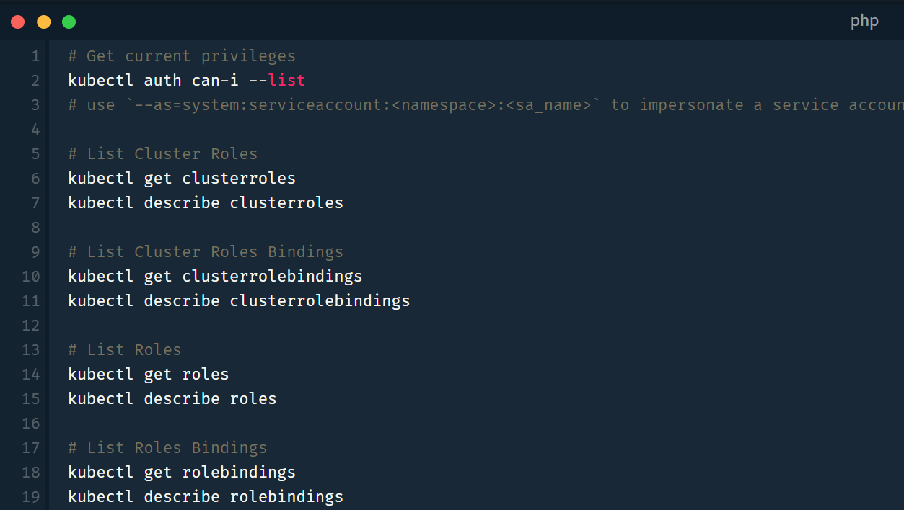Viewport: 904px width, 510px height.
Task: Click 'kubectl get clusterroles' command
Action: coord(182,179)
